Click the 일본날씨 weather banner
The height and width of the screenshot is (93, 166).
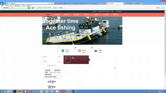point(52,87)
